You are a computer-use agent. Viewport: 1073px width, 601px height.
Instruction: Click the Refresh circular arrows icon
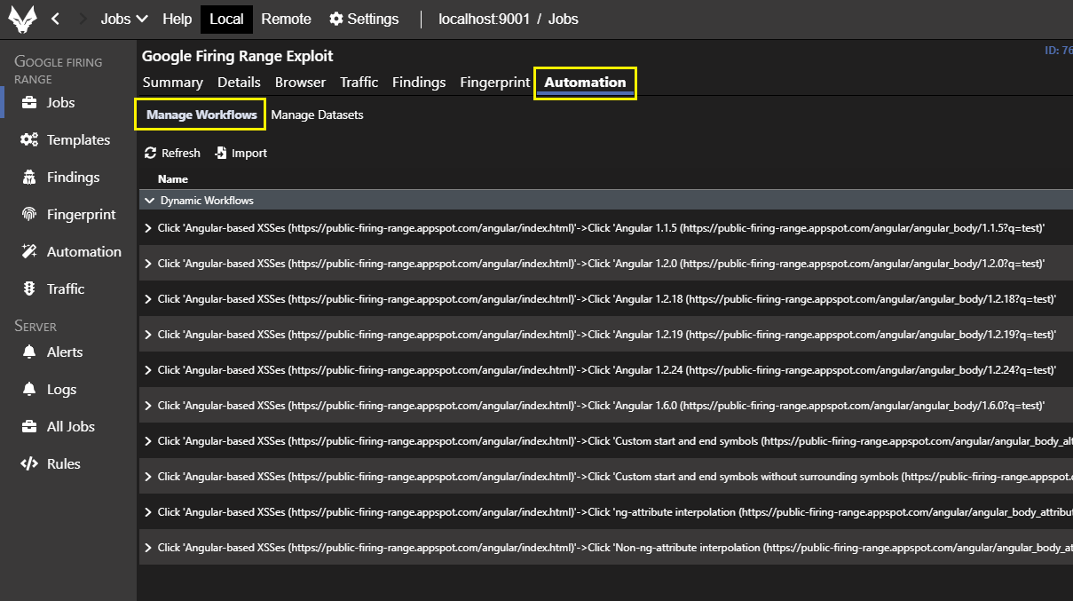[151, 154]
